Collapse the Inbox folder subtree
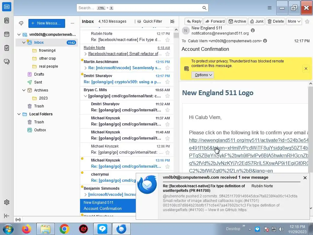This screenshot has height=235, width=313. pos(24,42)
